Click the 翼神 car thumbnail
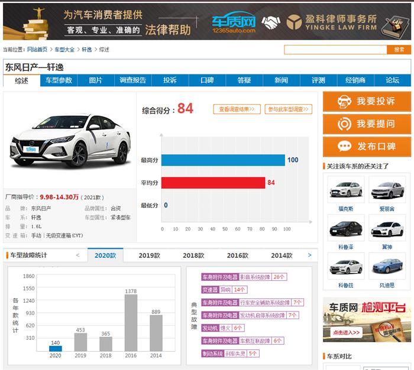 [387, 228]
